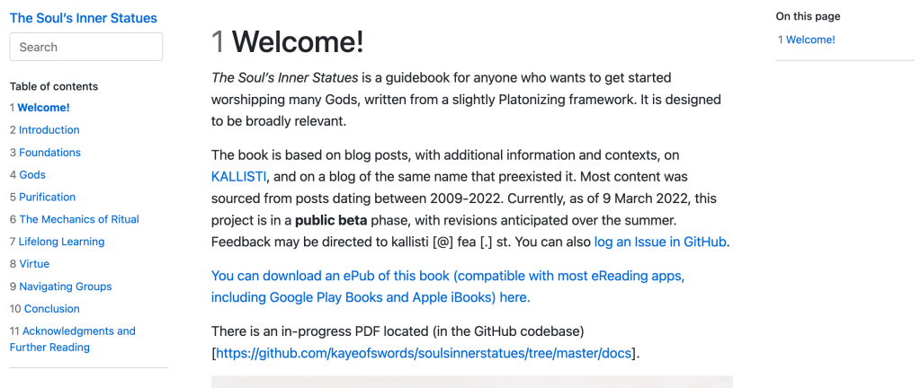This screenshot has height=388, width=921.
Task: Click the Table of contents label
Action: pyautogui.click(x=54, y=86)
